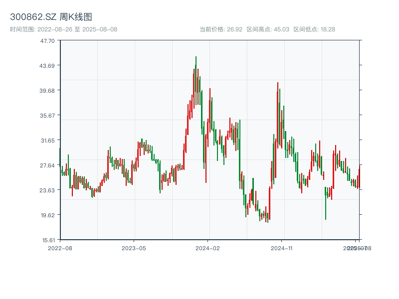This screenshot has height=299, width=399.
Task: Click y-axis label 19.62
Action: pos(48,215)
